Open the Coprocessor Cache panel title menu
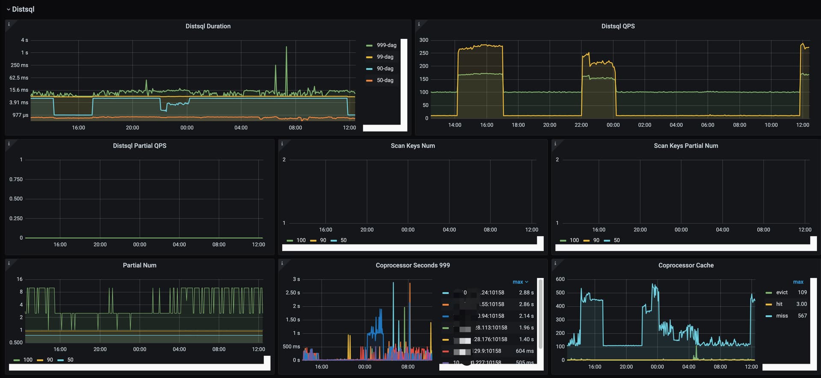This screenshot has width=821, height=378. (685, 265)
